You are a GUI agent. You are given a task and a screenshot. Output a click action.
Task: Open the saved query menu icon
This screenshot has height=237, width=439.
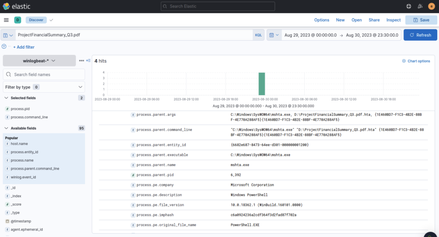point(8,35)
